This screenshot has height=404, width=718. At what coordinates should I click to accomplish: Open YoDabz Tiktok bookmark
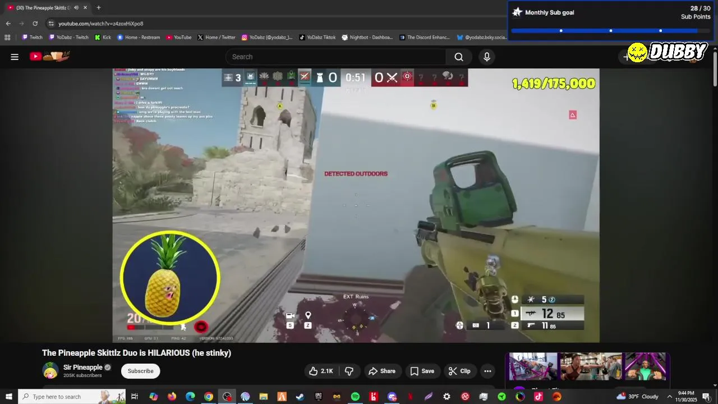click(317, 38)
